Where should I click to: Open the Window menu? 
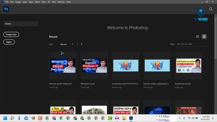pyautogui.click(x=61, y=2)
